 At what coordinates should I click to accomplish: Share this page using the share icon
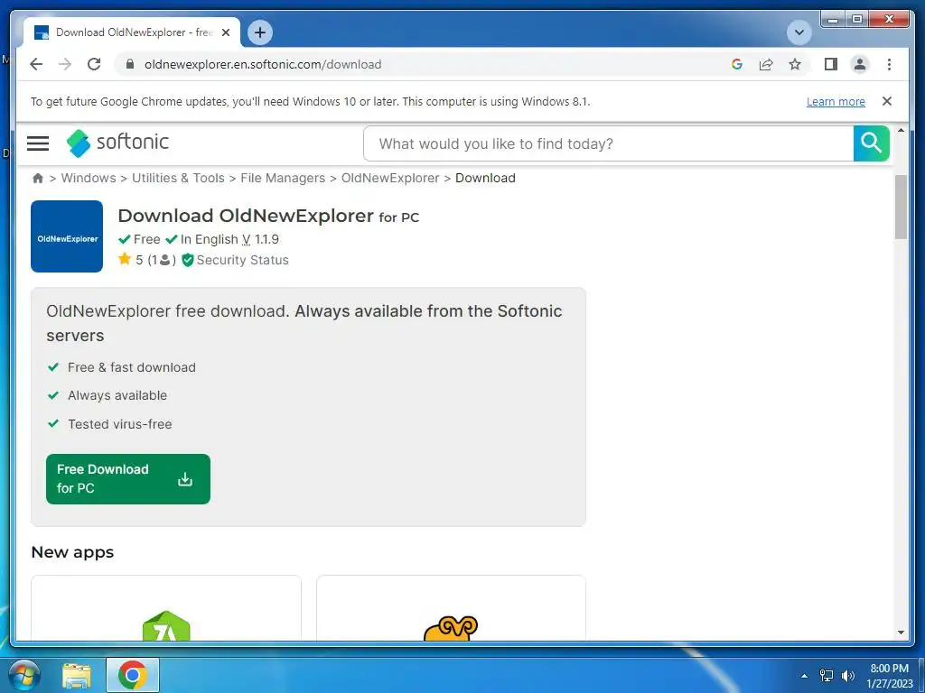pos(766,64)
